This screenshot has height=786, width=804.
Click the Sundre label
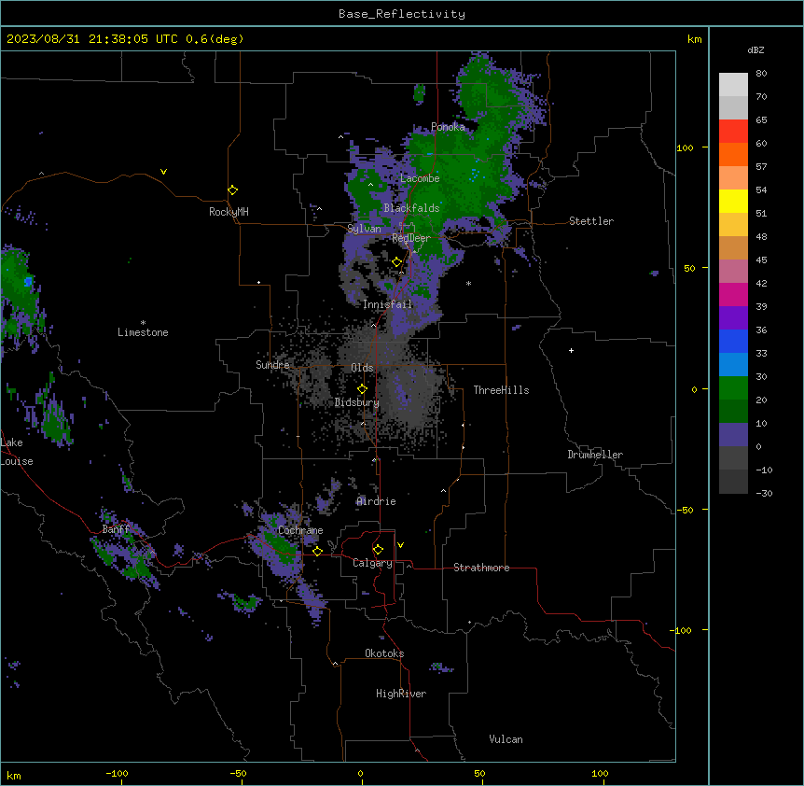point(272,365)
